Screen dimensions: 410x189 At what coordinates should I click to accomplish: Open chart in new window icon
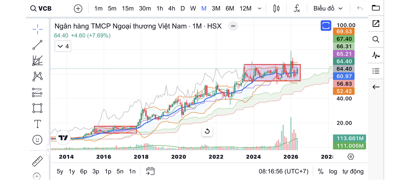coord(376,23)
